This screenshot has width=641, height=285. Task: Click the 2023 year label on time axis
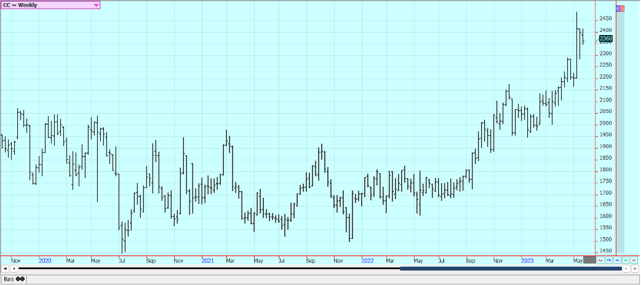coord(527,260)
